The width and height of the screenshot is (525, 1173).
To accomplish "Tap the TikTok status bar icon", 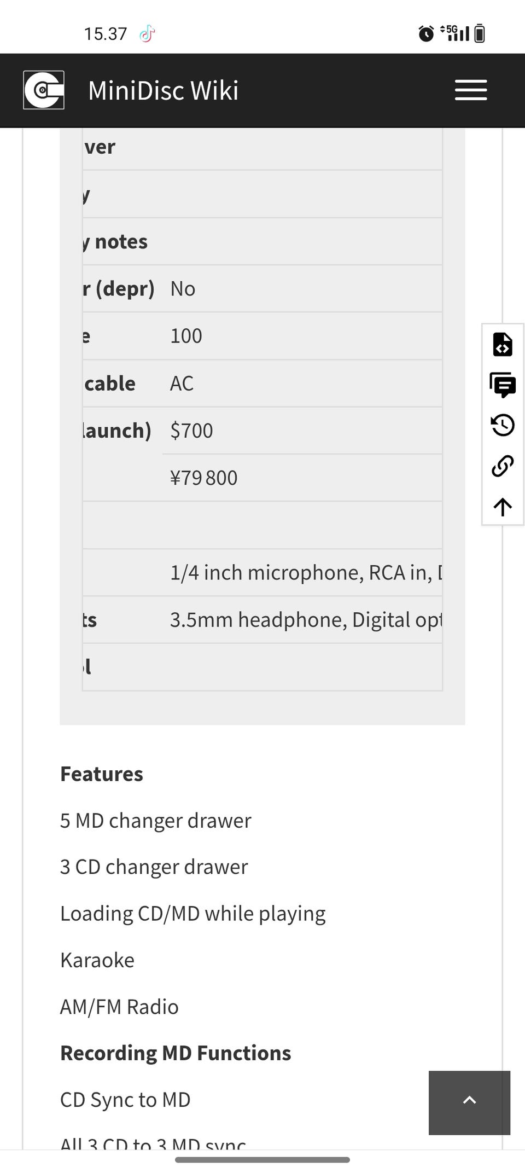I will [147, 34].
